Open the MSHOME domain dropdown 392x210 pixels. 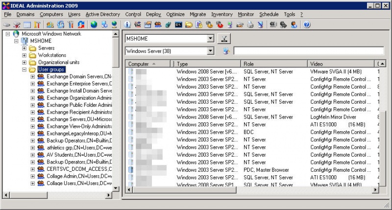coord(211,38)
